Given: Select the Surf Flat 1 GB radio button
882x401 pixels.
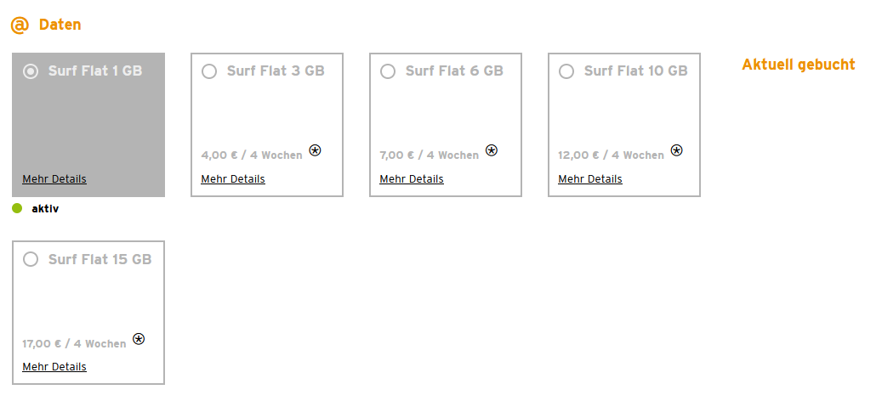Looking at the screenshot, I should (x=31, y=71).
